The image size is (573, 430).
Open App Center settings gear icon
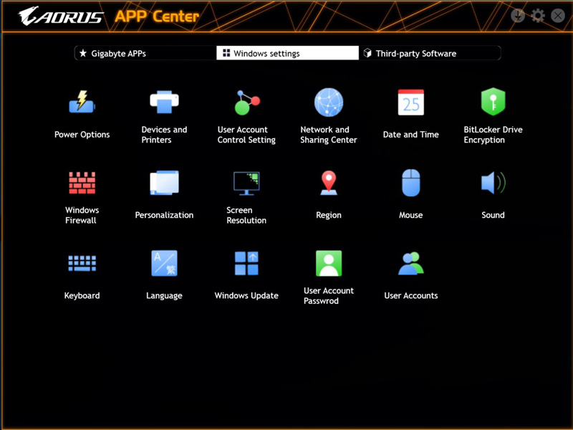coord(538,16)
